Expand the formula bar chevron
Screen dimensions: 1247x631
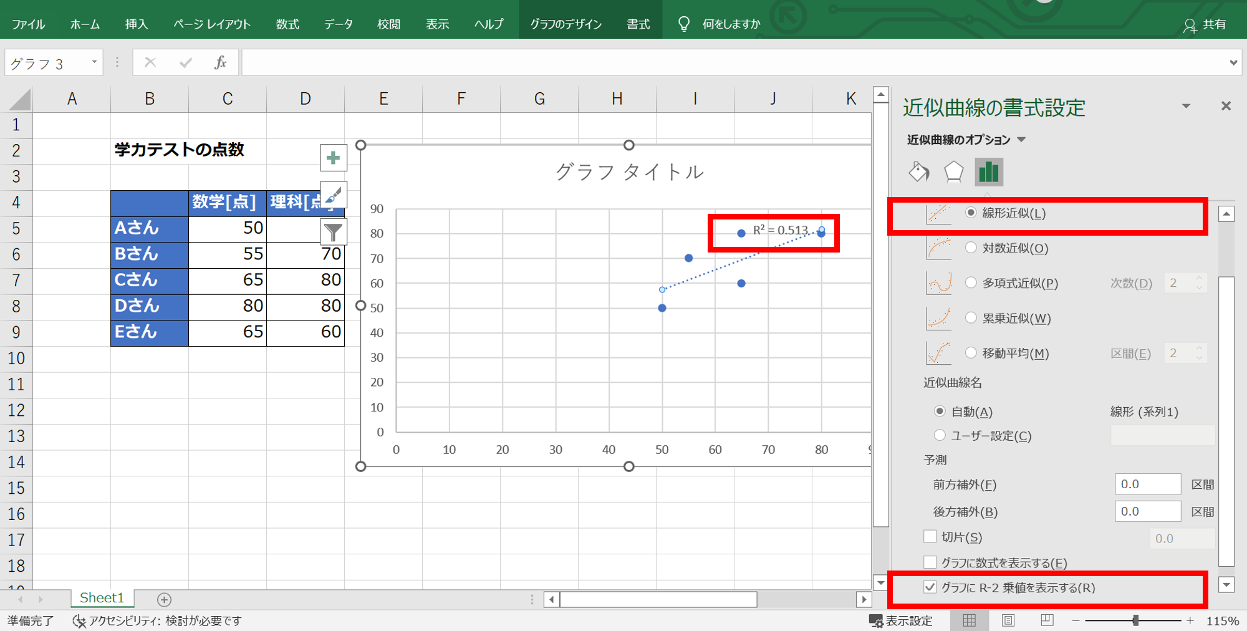click(x=1233, y=62)
